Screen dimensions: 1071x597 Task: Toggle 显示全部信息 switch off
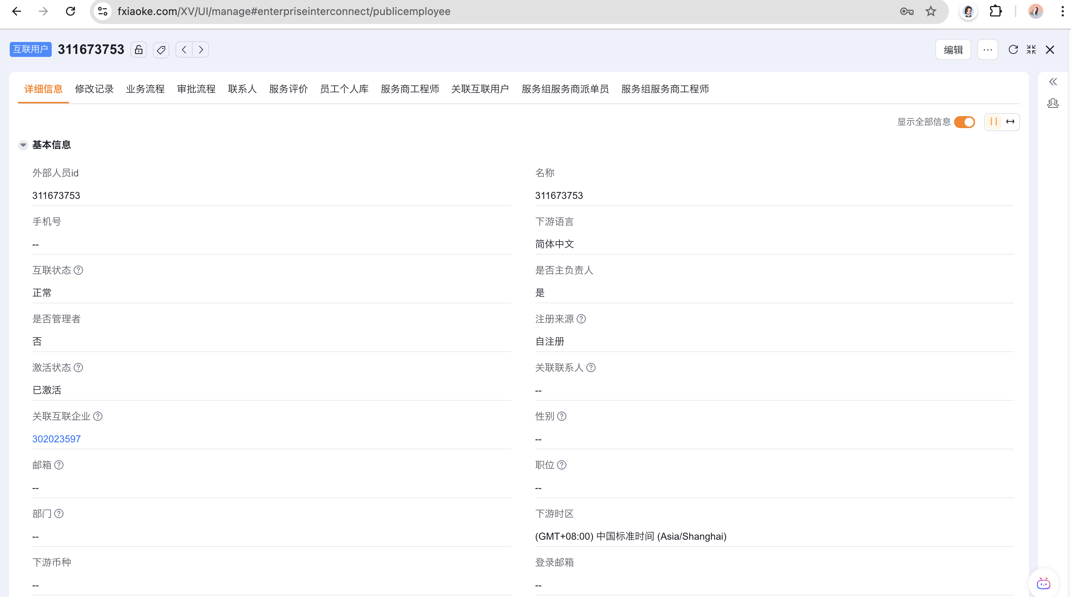tap(965, 122)
